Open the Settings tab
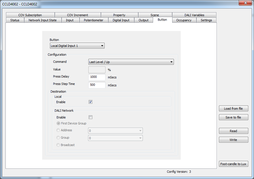 [x=206, y=20]
